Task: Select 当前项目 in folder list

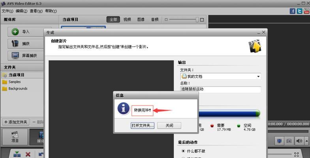Action: [x=22, y=75]
